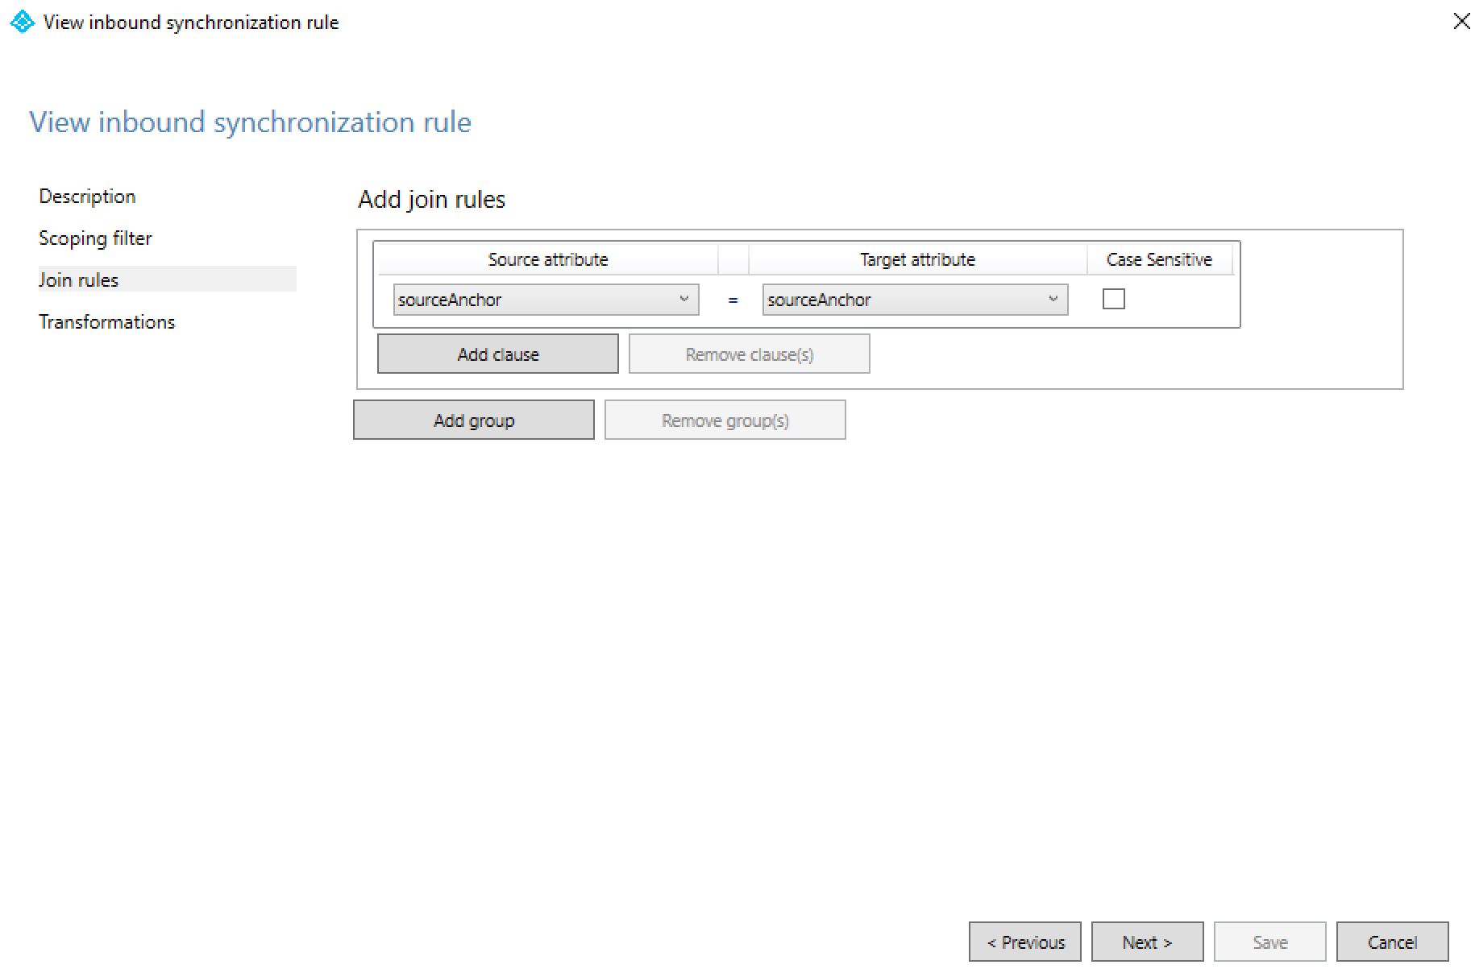Click the Save button
This screenshot has height=973, width=1475.
tap(1270, 942)
